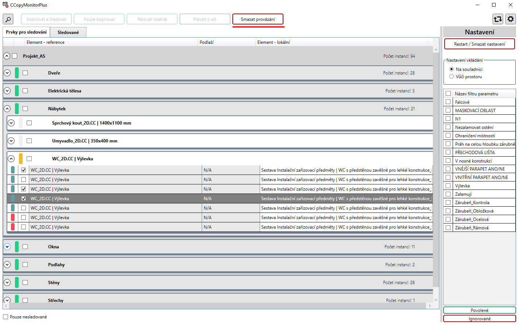Click the Zalamuji filter label
Image resolution: width=519 pixels, height=325 pixels.
[463, 194]
